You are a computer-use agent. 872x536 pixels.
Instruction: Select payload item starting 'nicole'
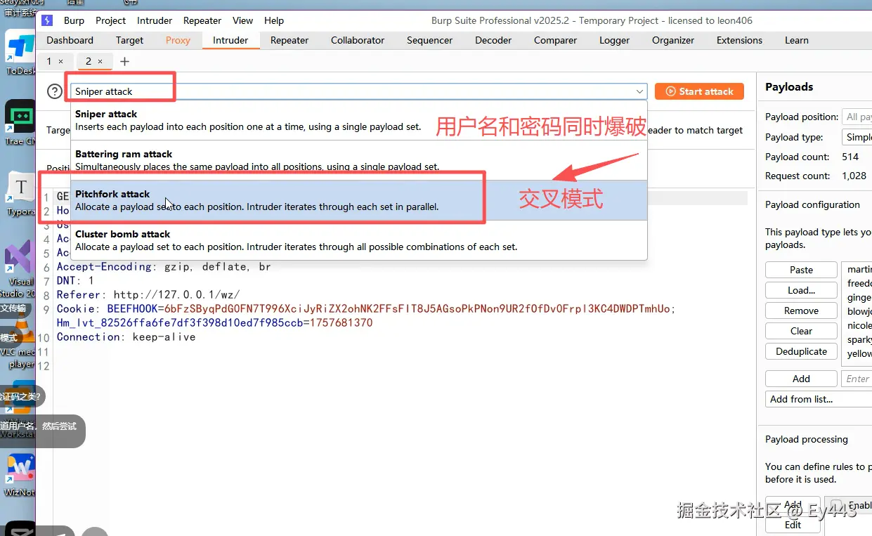tap(859, 325)
